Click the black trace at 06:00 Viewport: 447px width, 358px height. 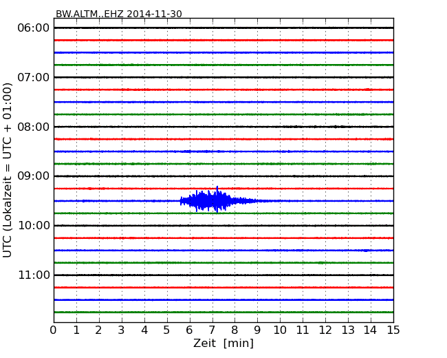pyautogui.click(x=223, y=28)
